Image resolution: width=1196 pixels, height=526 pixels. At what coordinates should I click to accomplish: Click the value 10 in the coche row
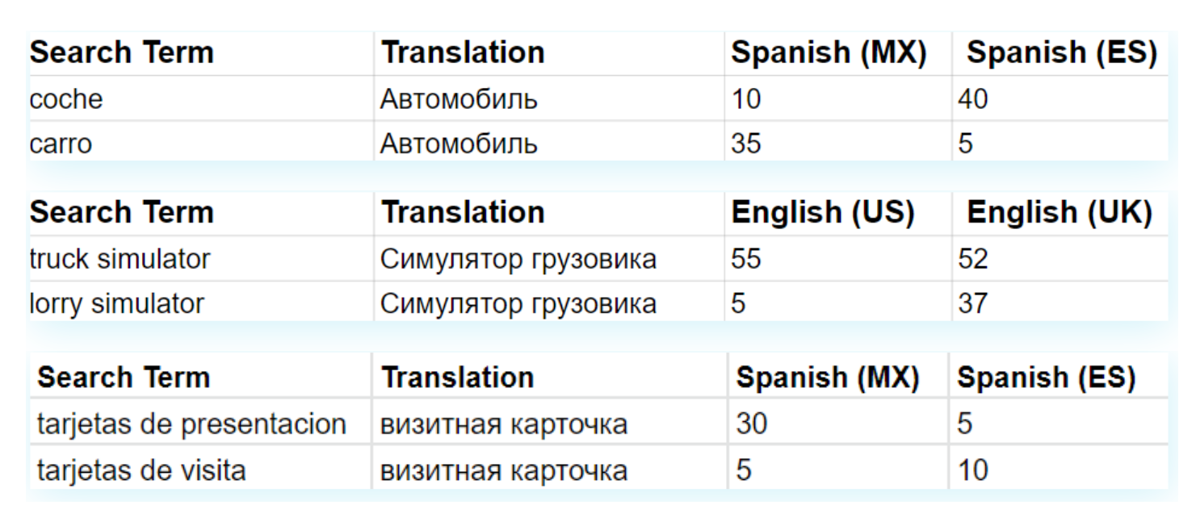tap(746, 99)
